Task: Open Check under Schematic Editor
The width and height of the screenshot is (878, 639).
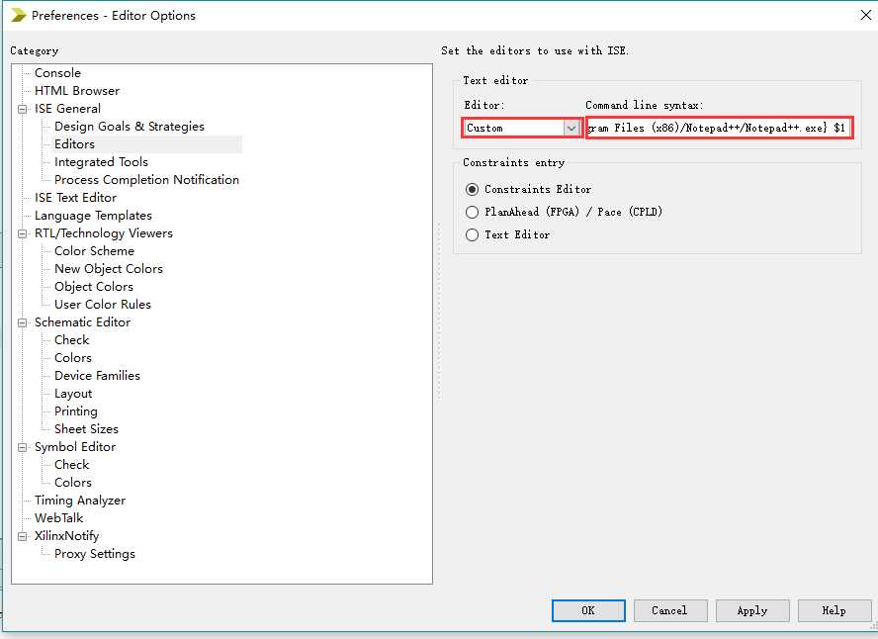Action: (x=71, y=340)
